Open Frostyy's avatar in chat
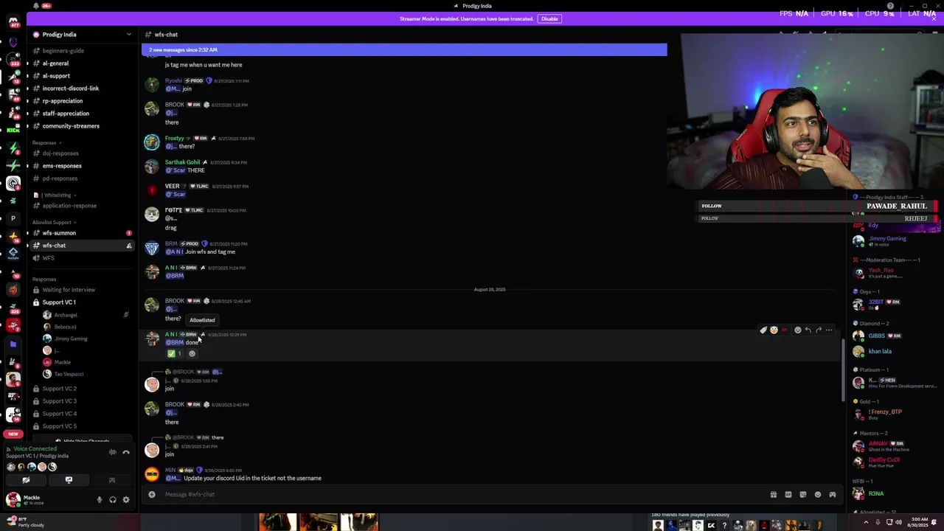 [x=152, y=142]
